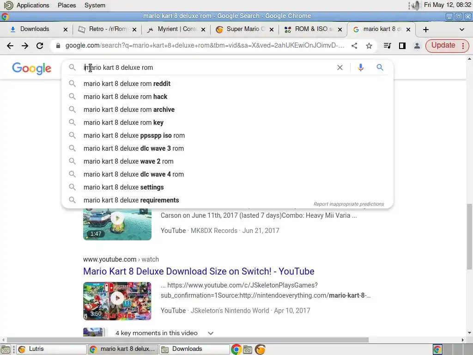473x355 pixels.
Task: Select suggestion 'mario kart 8 deluxe requirements'
Action: (x=227, y=200)
